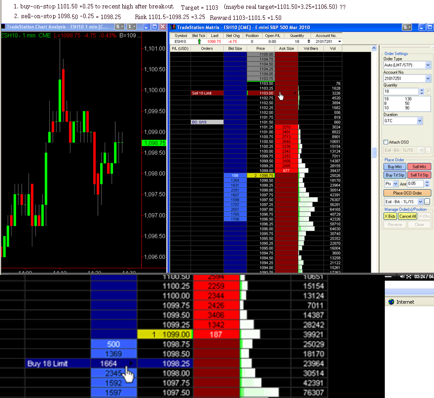This screenshot has height=398, width=434.
Task: Click the Sell Trl Stp button
Action: (x=419, y=175)
